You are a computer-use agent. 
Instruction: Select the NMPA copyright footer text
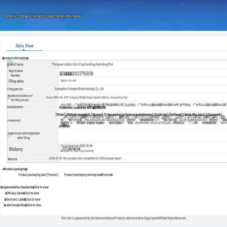pos(123,218)
